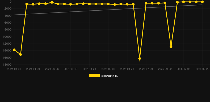Select the first data point at 2024-01-01
Image resolution: width=210 pixels, height=102 pixels.
point(14,50)
